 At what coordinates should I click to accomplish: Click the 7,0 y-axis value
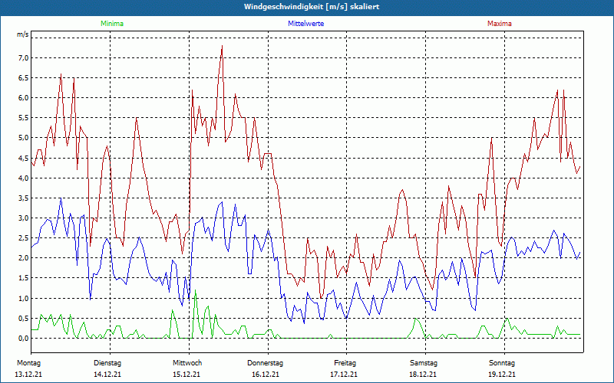[24, 58]
